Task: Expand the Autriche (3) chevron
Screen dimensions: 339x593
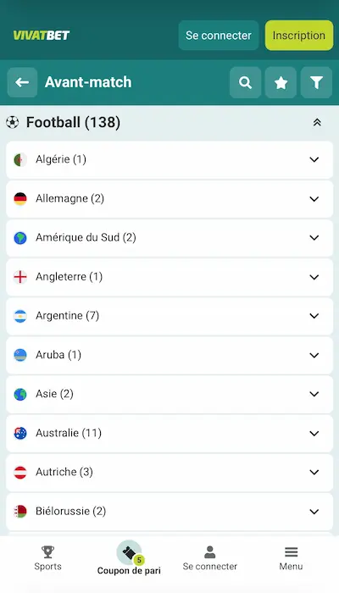Action: [314, 472]
